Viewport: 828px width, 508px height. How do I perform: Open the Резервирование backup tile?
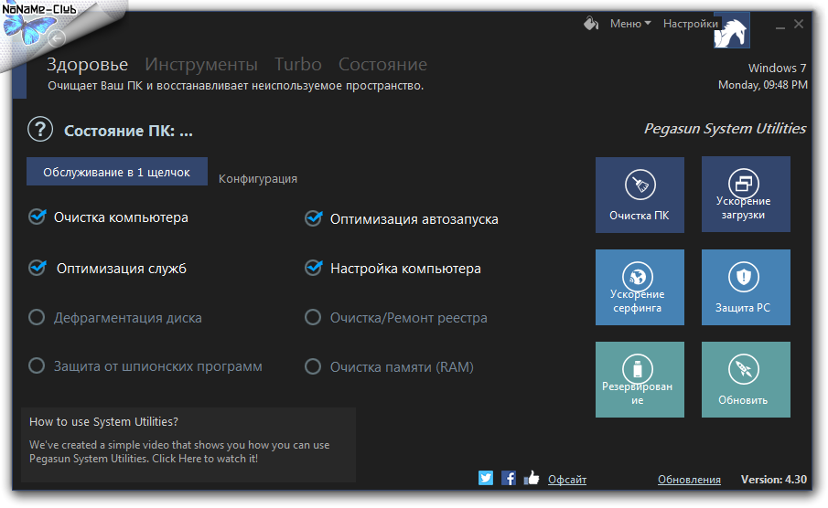[x=640, y=379]
